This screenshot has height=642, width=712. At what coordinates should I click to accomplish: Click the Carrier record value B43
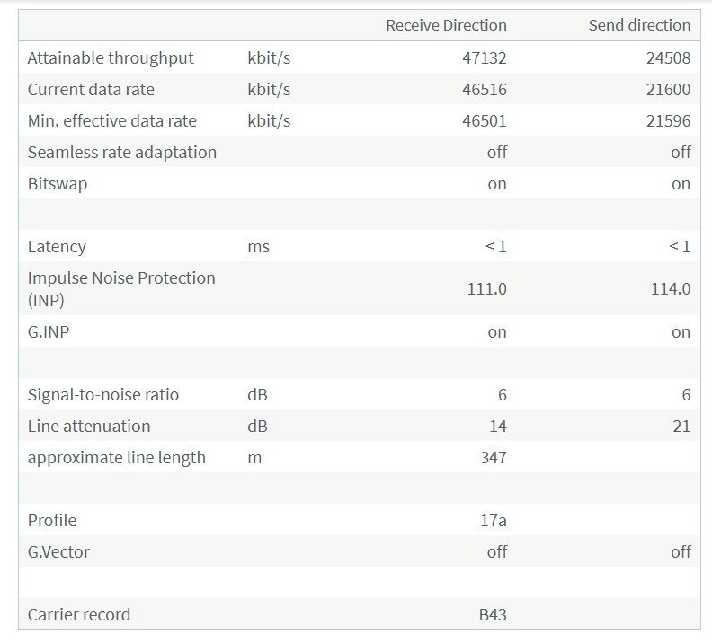point(493,615)
